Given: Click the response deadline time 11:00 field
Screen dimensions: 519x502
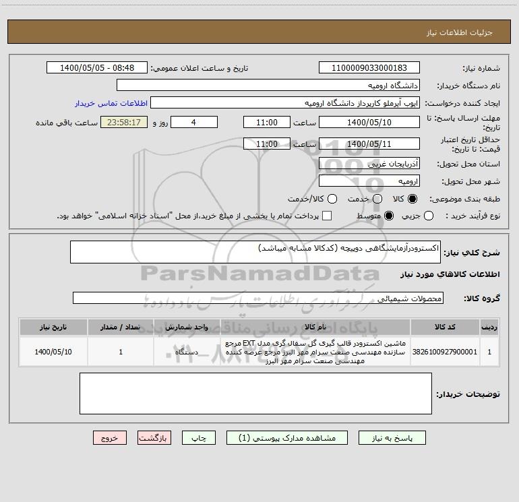Looking at the screenshot, I should [267, 123].
